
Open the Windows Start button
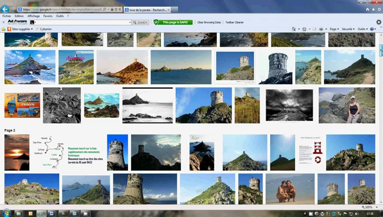(6, 213)
